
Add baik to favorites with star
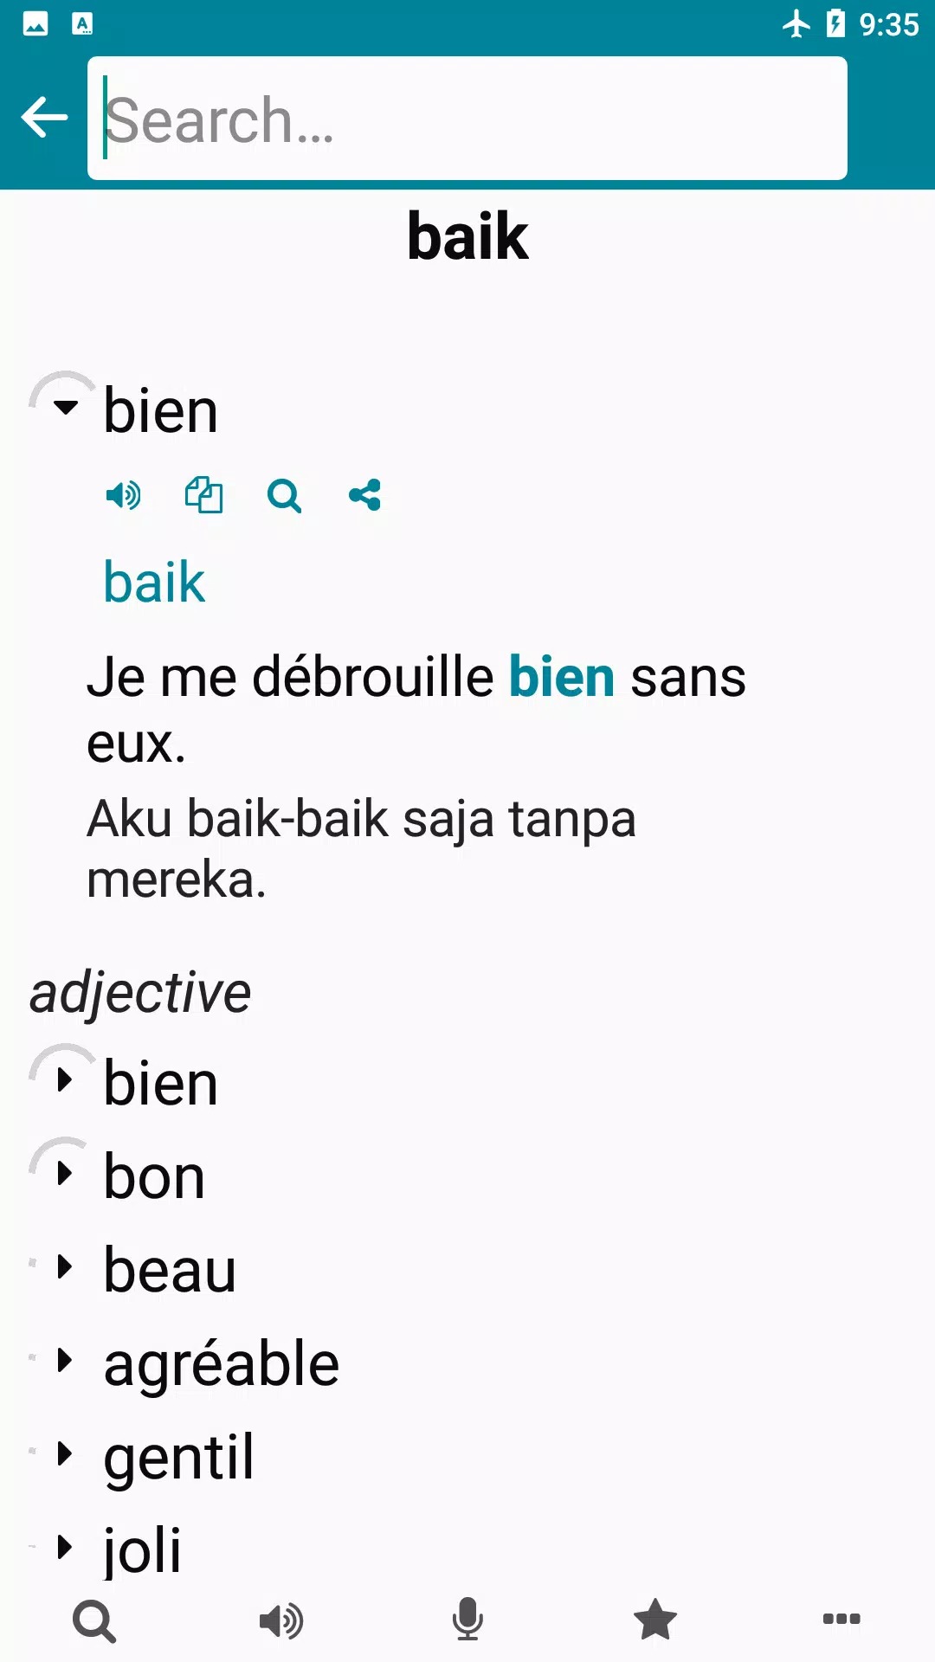[x=654, y=1620]
